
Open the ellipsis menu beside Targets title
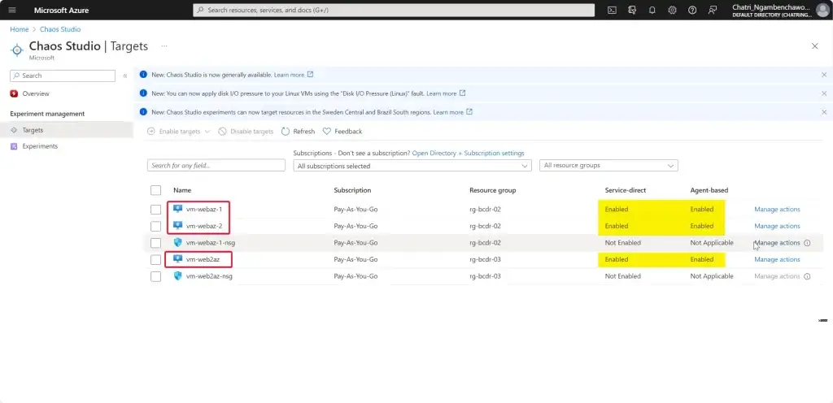pos(164,46)
